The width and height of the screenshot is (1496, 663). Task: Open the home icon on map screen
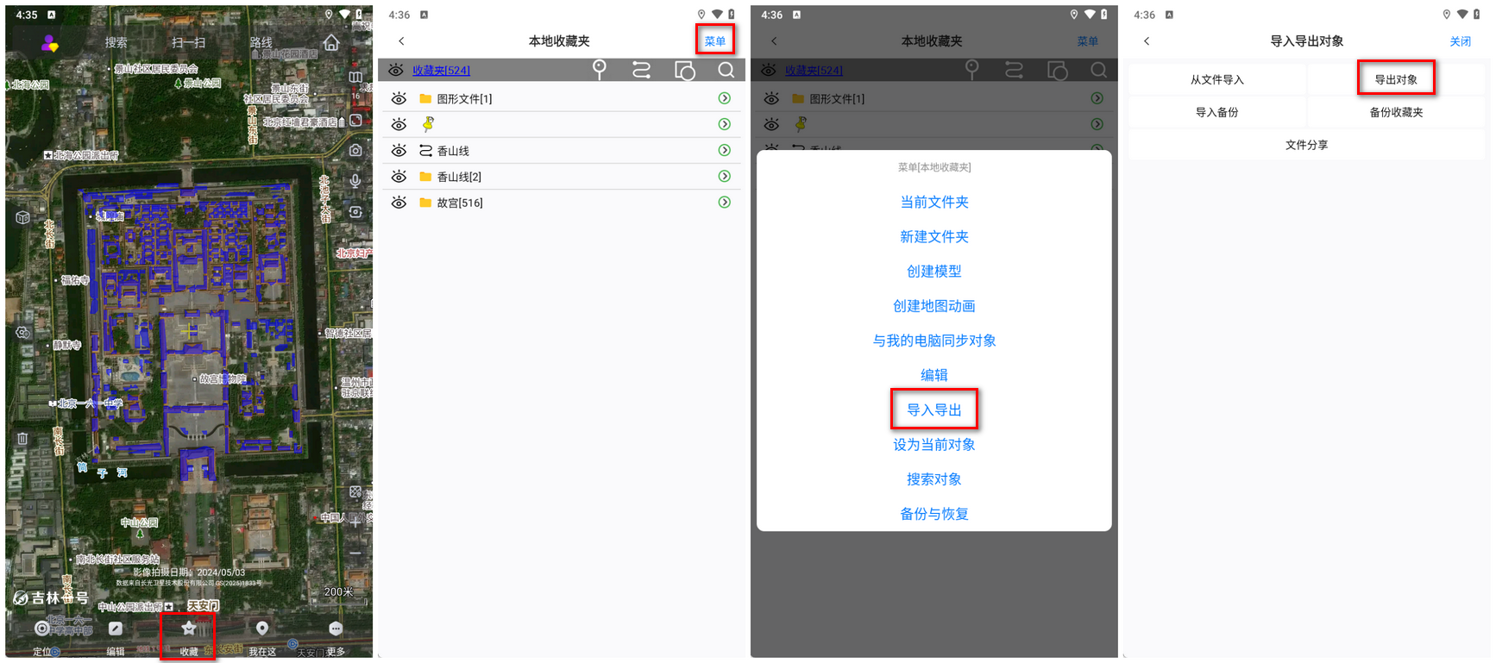(331, 42)
